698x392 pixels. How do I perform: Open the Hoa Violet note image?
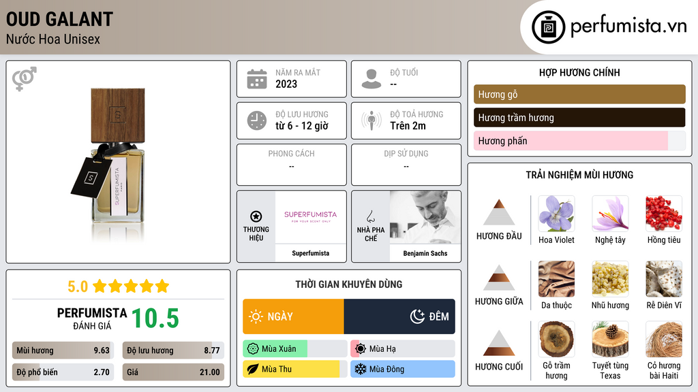[x=556, y=214]
